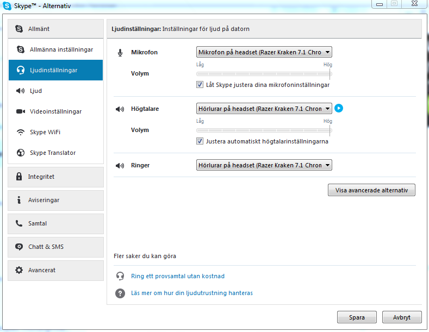Click the info icon beside Aviseringar
Screen dimensions: 429x332
[x=19, y=200]
